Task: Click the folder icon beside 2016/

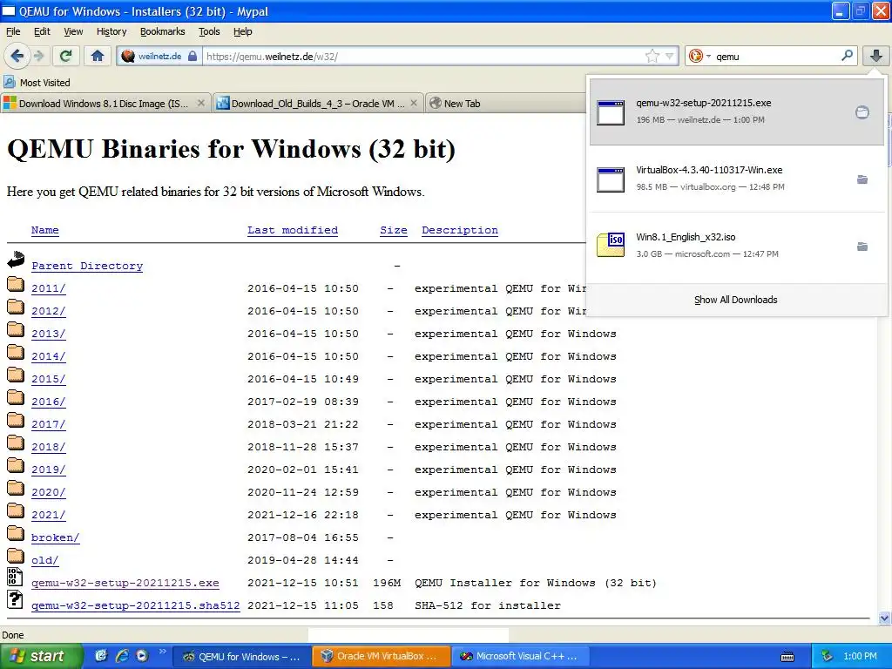Action: click(16, 397)
